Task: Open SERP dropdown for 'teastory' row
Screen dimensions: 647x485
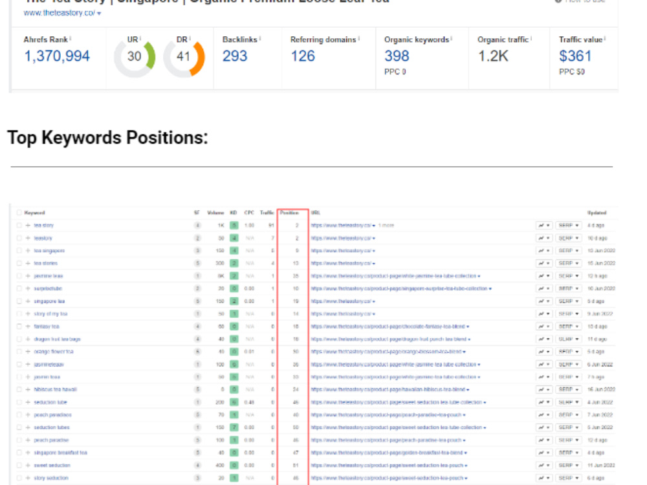Action: click(x=568, y=238)
